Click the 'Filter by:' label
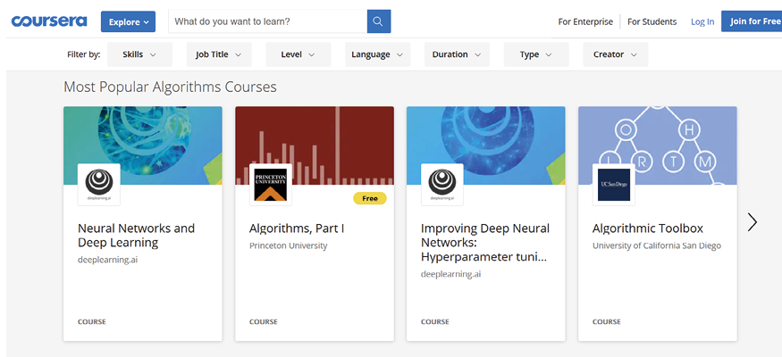Viewport: 782px width, 357px height. tap(83, 54)
